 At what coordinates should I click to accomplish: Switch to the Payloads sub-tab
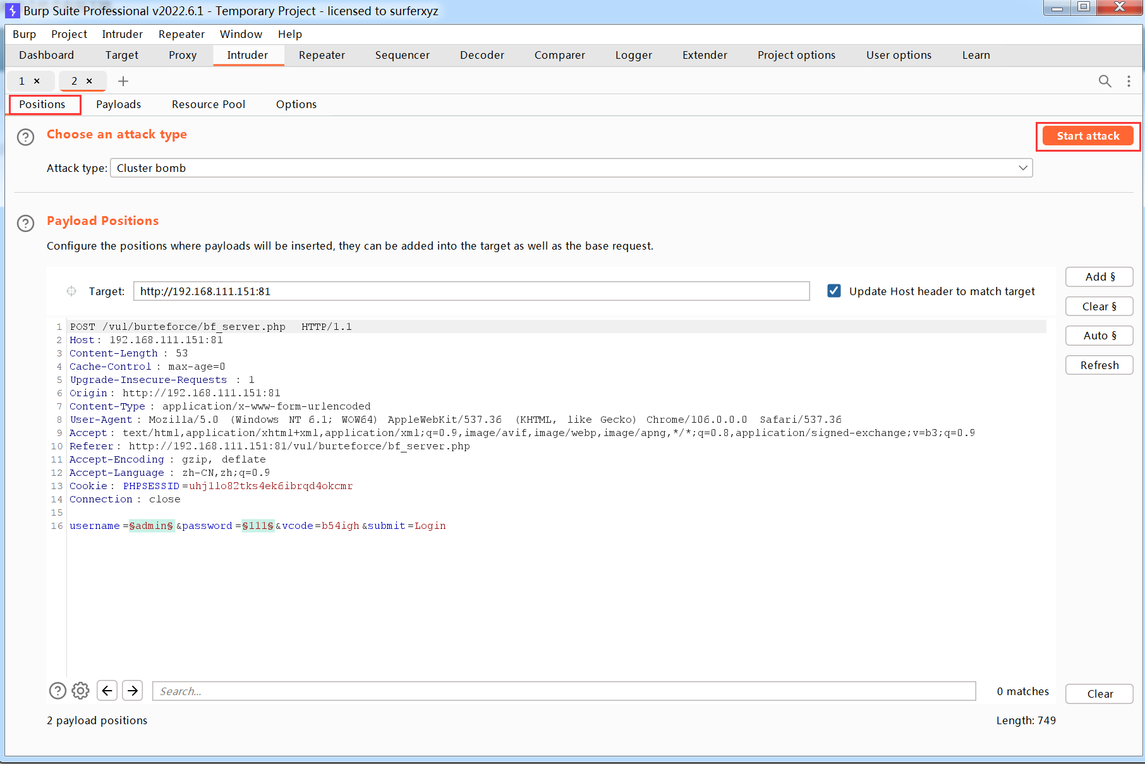(118, 104)
